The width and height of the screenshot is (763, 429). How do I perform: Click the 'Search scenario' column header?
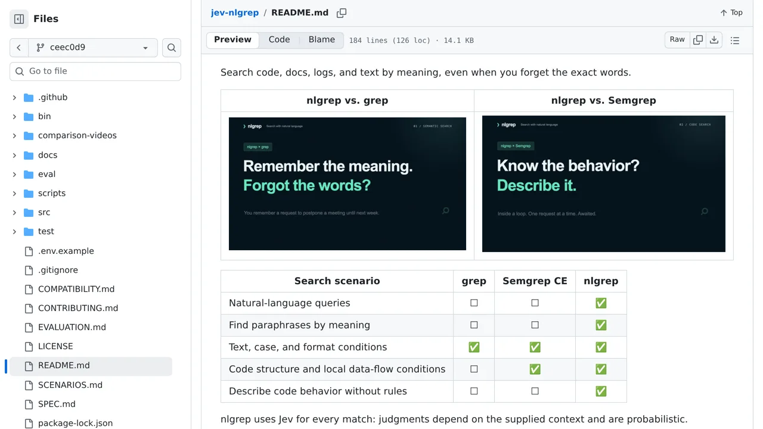(337, 281)
